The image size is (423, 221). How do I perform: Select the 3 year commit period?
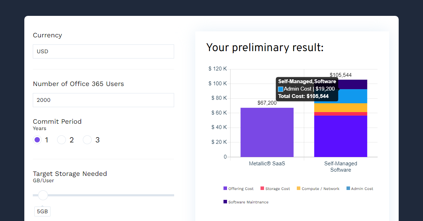87,140
